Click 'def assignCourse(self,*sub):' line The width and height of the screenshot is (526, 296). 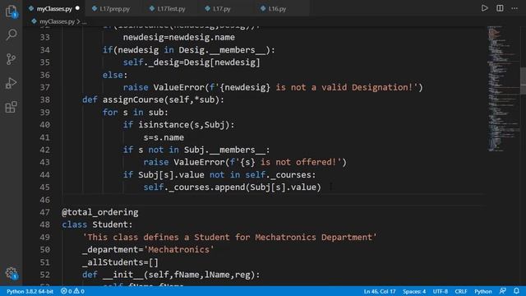tap(153, 99)
